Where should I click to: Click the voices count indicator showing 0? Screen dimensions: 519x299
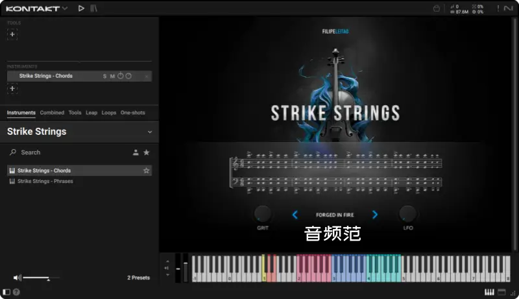tap(455, 6)
